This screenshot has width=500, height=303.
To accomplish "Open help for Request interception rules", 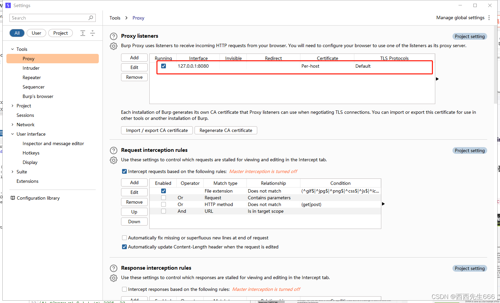I will tap(114, 150).
